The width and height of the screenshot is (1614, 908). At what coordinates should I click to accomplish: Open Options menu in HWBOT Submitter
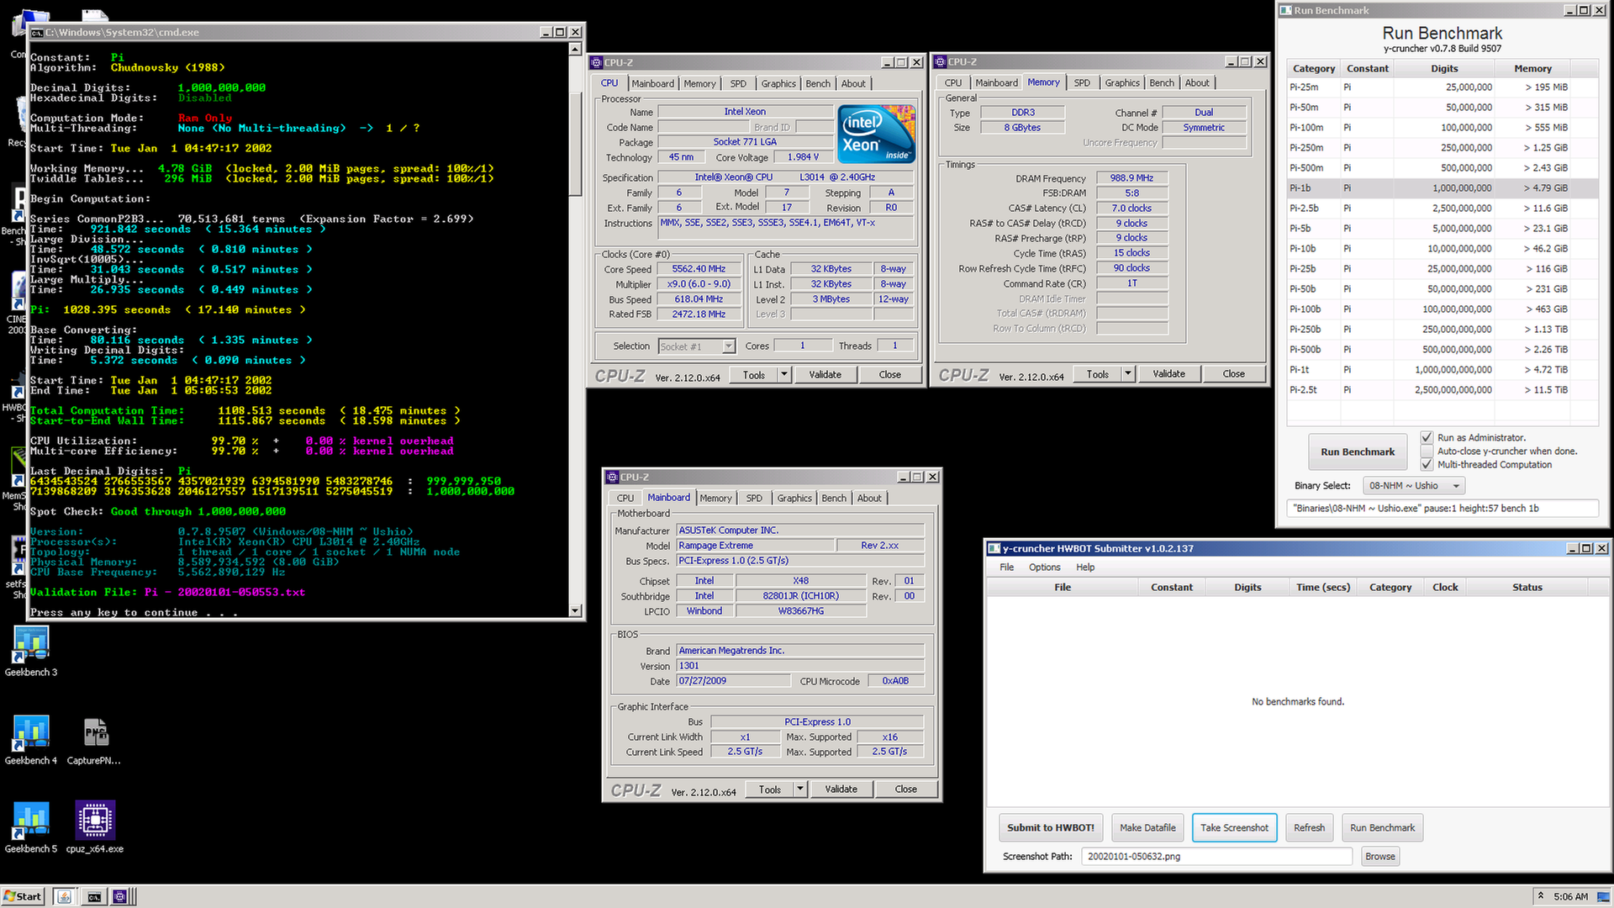click(1045, 567)
